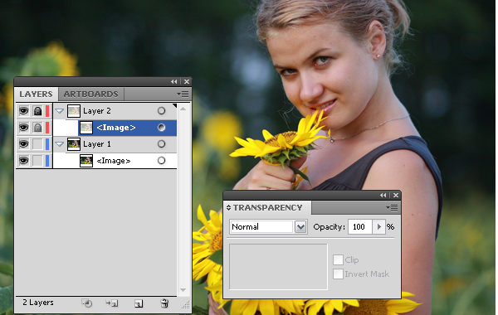498x315 pixels.
Task: Close the Transparency panel
Action: (396, 196)
